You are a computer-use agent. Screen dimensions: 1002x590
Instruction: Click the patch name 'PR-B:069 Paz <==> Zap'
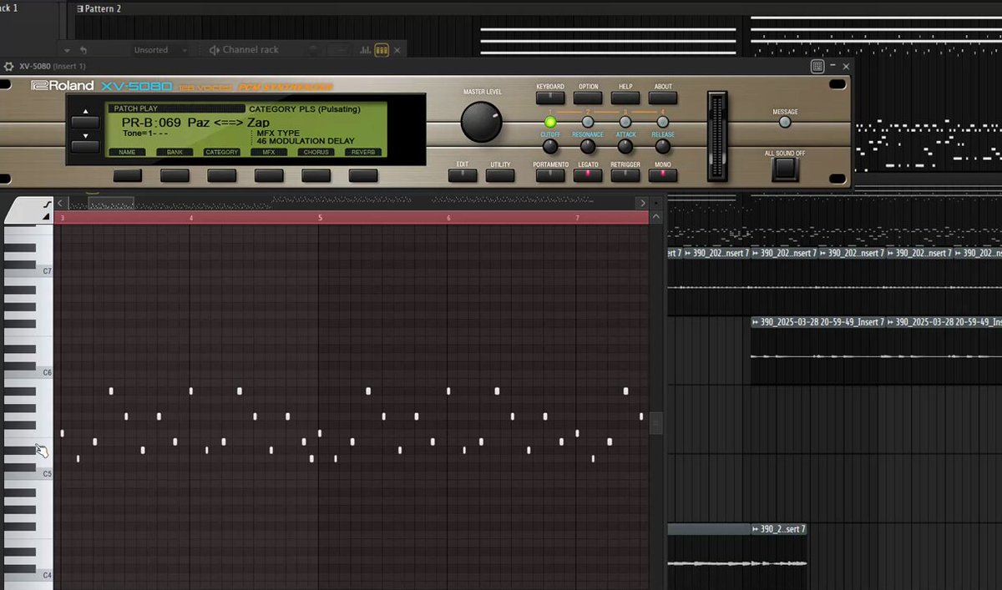coord(195,122)
